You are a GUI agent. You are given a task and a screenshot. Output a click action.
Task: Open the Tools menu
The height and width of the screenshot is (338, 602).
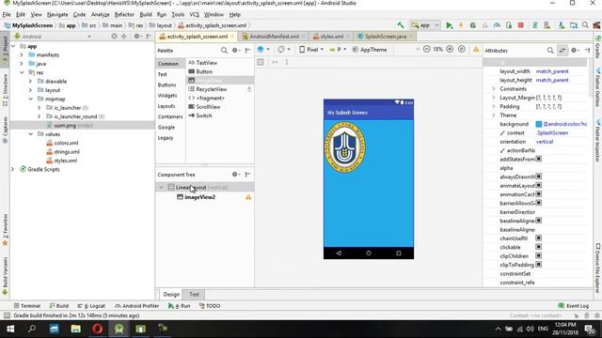coord(178,15)
